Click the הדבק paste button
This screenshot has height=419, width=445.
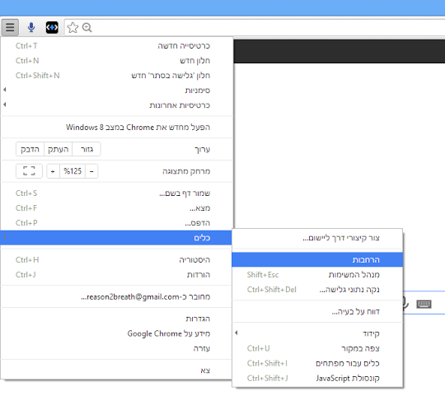click(30, 149)
